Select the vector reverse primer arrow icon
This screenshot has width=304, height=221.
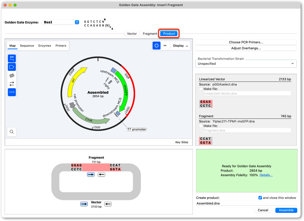tap(108, 204)
